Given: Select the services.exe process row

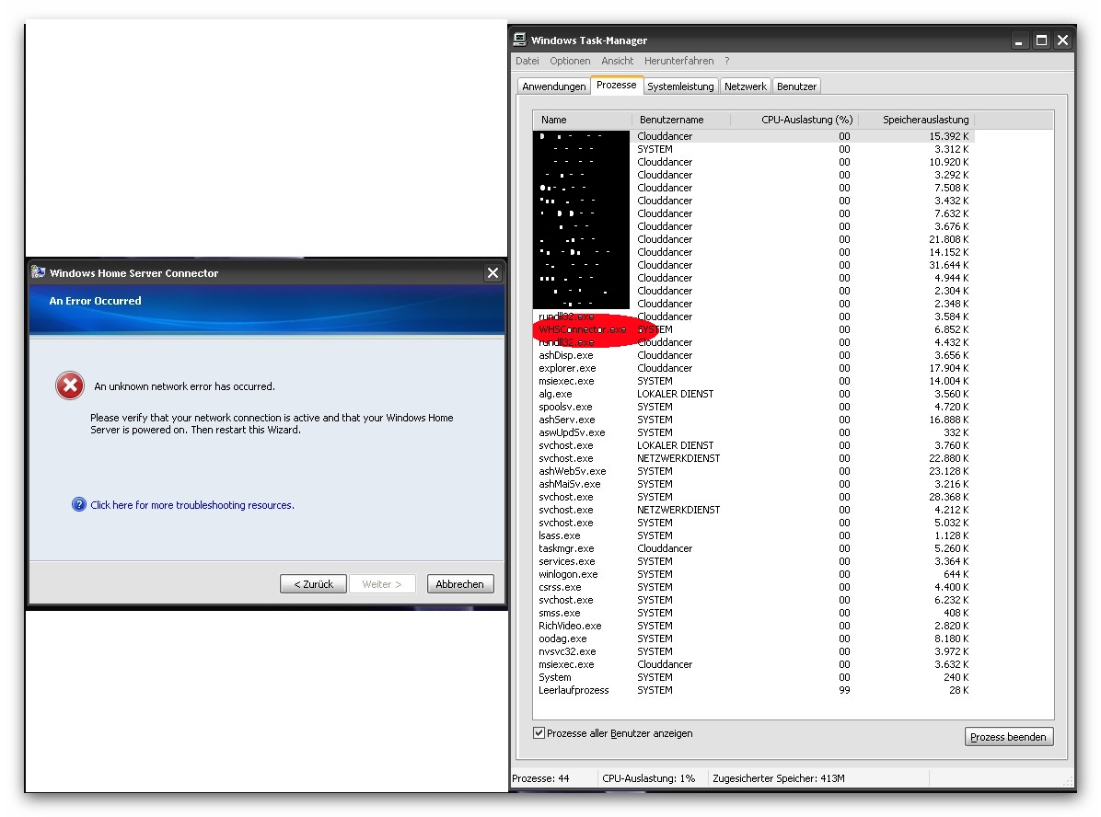Looking at the screenshot, I should coord(753,561).
